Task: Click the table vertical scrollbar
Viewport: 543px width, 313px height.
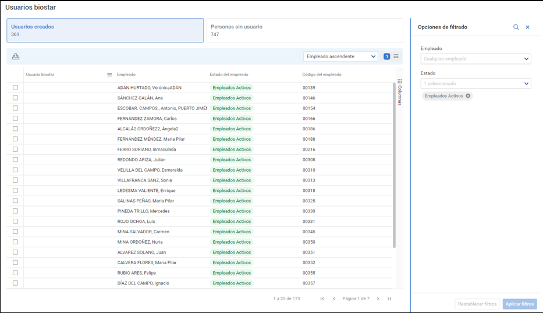Action: point(394,165)
